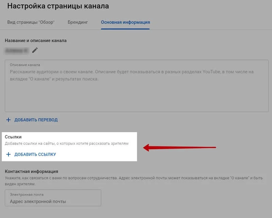Click the pencil icon to edit channel name
Screen dimensions: 272x218
point(35,51)
